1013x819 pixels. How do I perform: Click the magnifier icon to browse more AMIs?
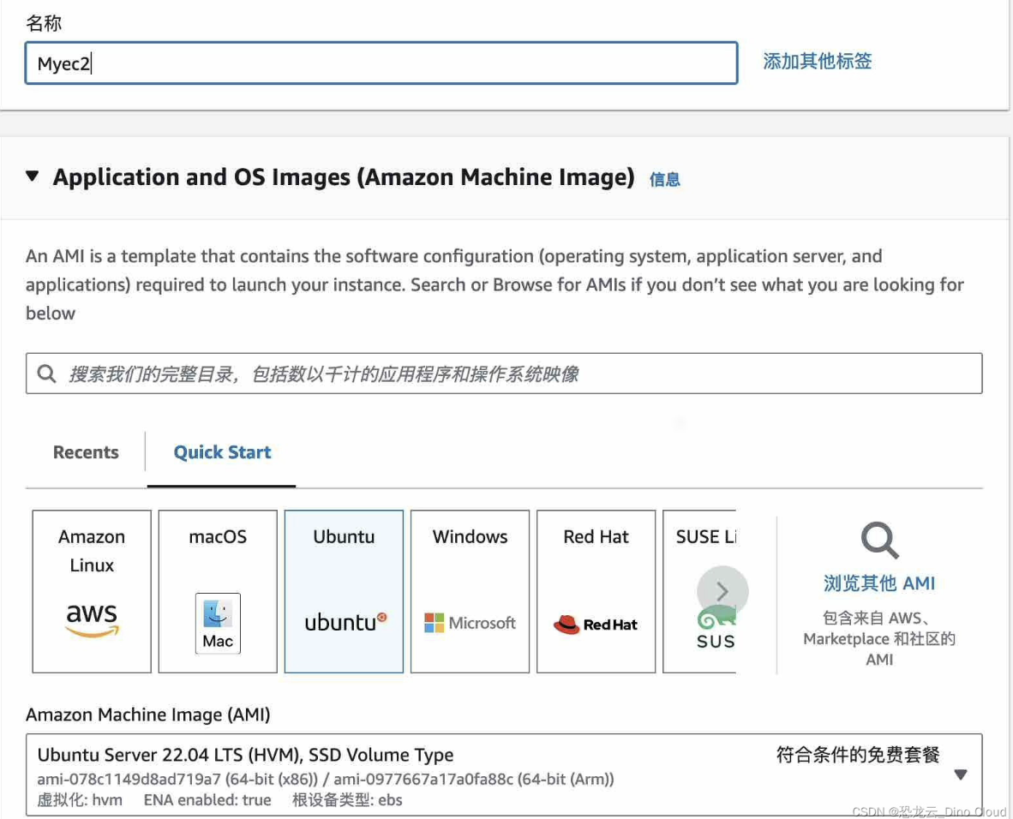(879, 541)
